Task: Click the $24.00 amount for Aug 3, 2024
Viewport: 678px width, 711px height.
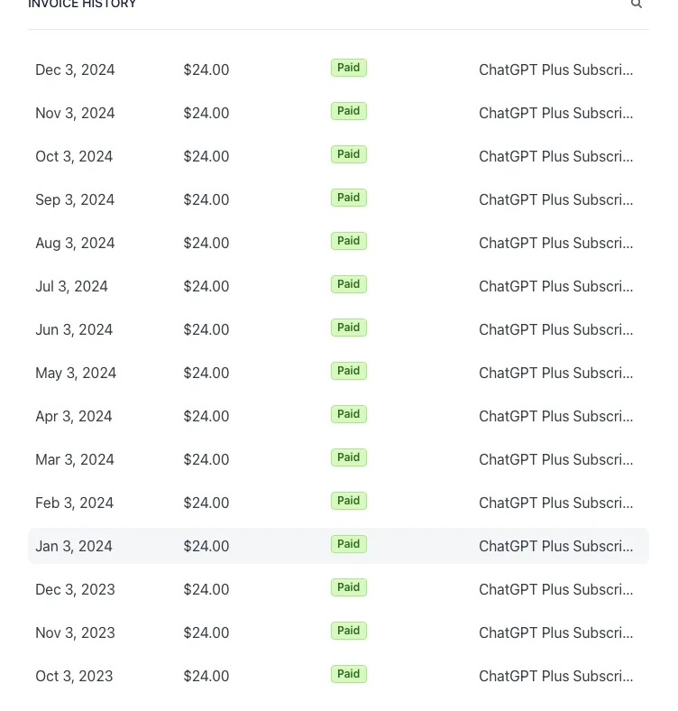Action: pos(206,243)
